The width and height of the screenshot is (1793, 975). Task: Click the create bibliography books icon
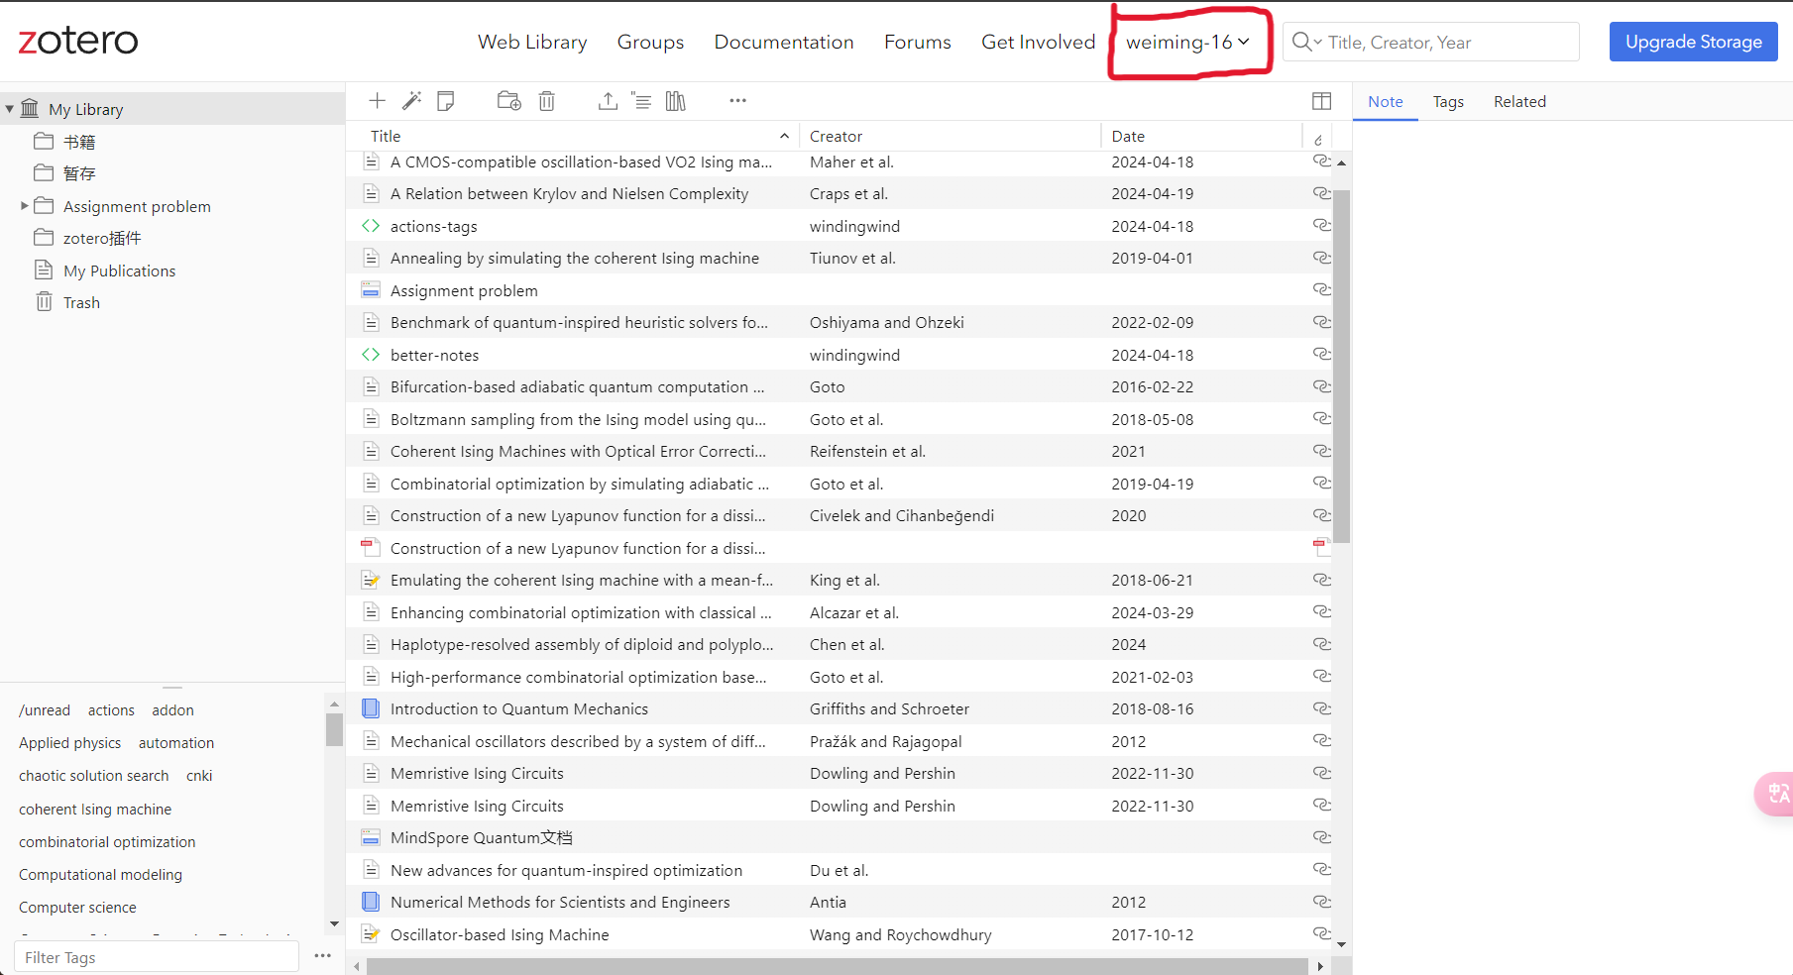click(676, 101)
